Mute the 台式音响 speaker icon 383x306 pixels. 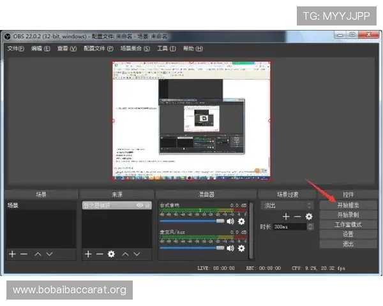tap(230, 221)
